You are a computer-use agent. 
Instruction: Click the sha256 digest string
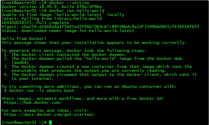pos(110,27)
